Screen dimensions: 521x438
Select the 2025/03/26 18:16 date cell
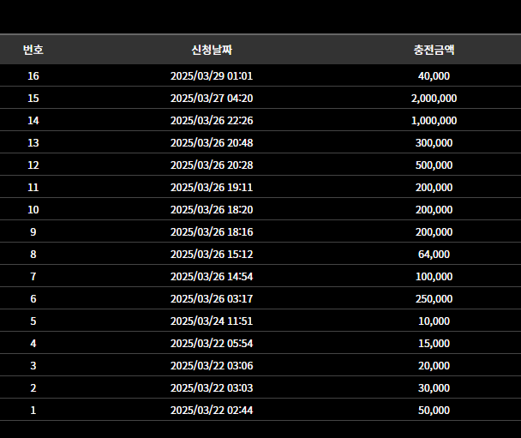212,232
